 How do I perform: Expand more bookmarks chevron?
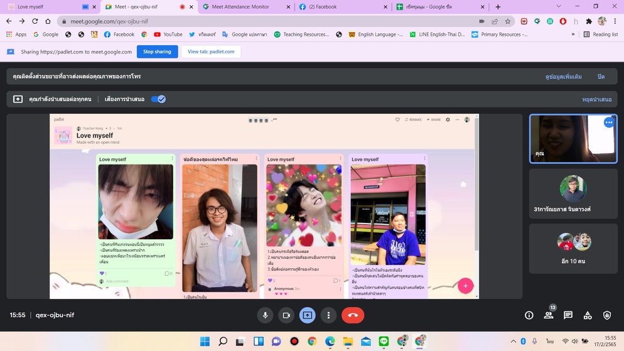click(573, 35)
